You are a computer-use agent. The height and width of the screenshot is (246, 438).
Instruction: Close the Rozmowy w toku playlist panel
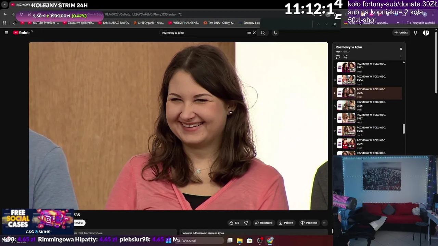click(401, 49)
